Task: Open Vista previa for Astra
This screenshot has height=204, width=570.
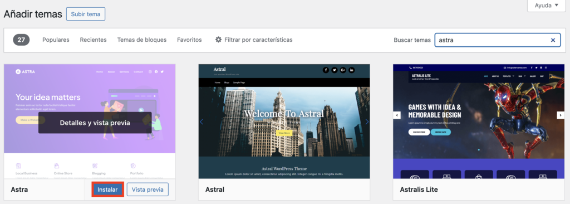Action: (x=148, y=190)
